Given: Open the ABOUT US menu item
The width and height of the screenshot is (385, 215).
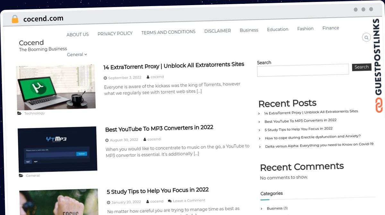Looking at the screenshot, I should 77,34.
